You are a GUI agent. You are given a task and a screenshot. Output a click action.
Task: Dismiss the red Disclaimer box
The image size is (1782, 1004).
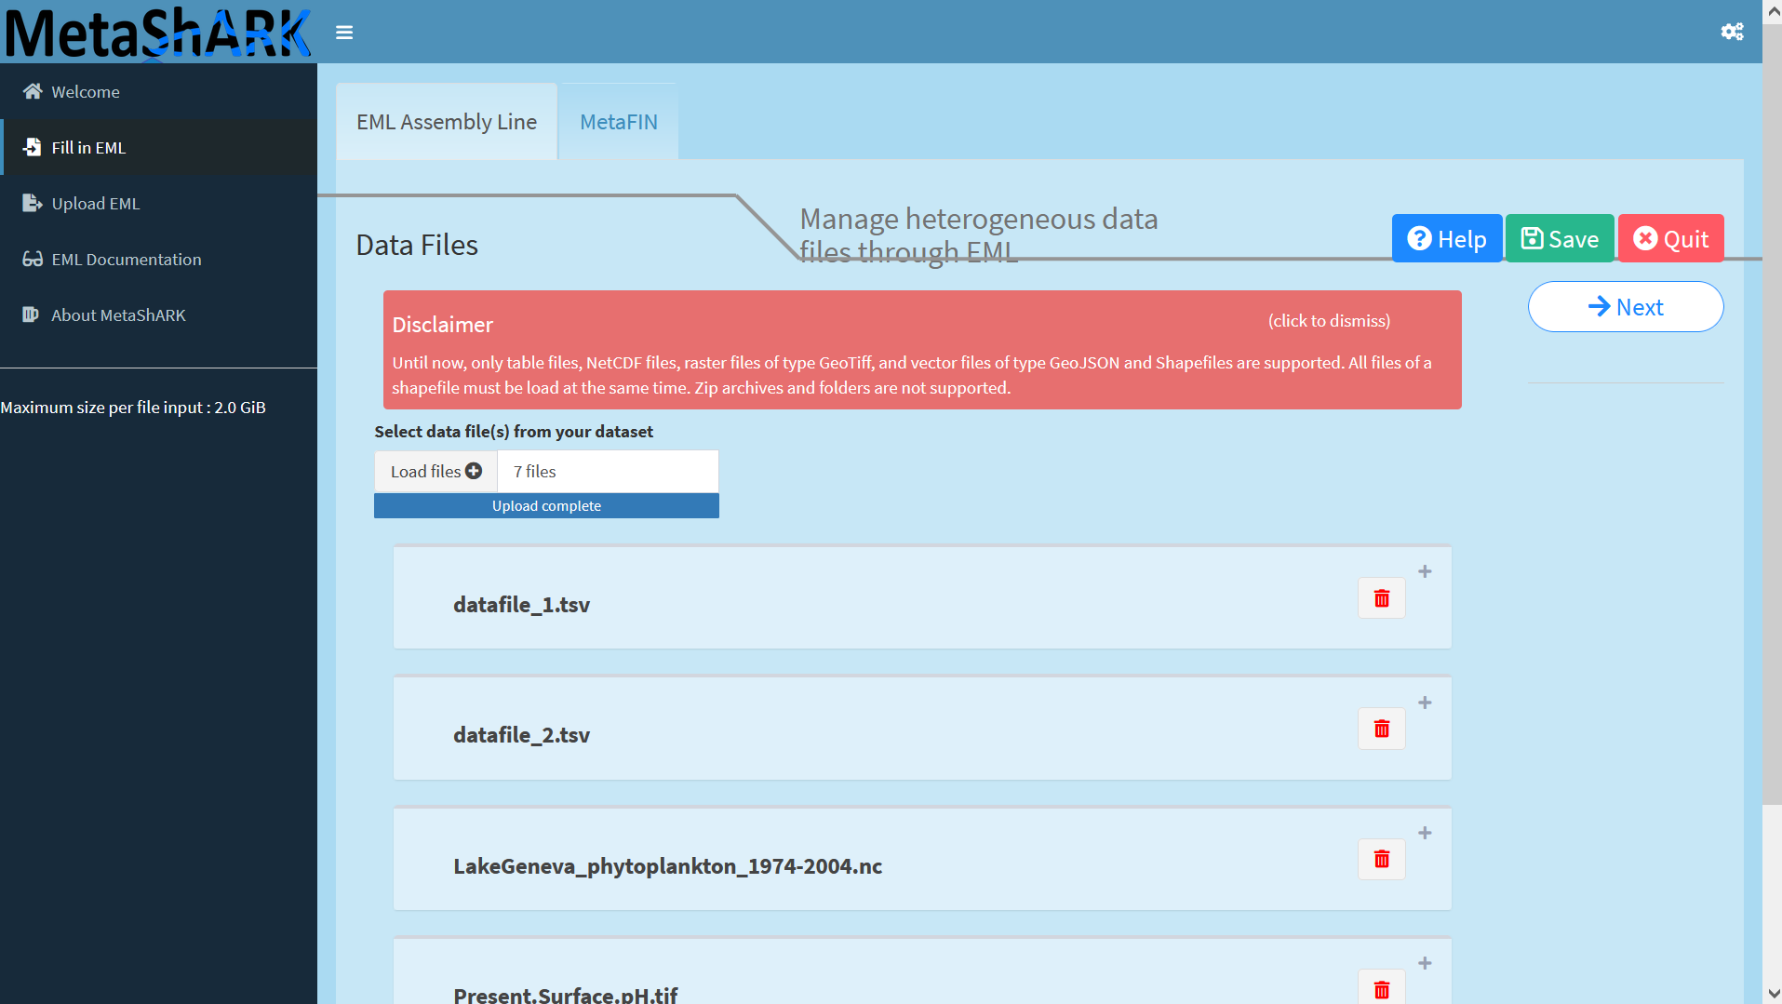pyautogui.click(x=922, y=350)
